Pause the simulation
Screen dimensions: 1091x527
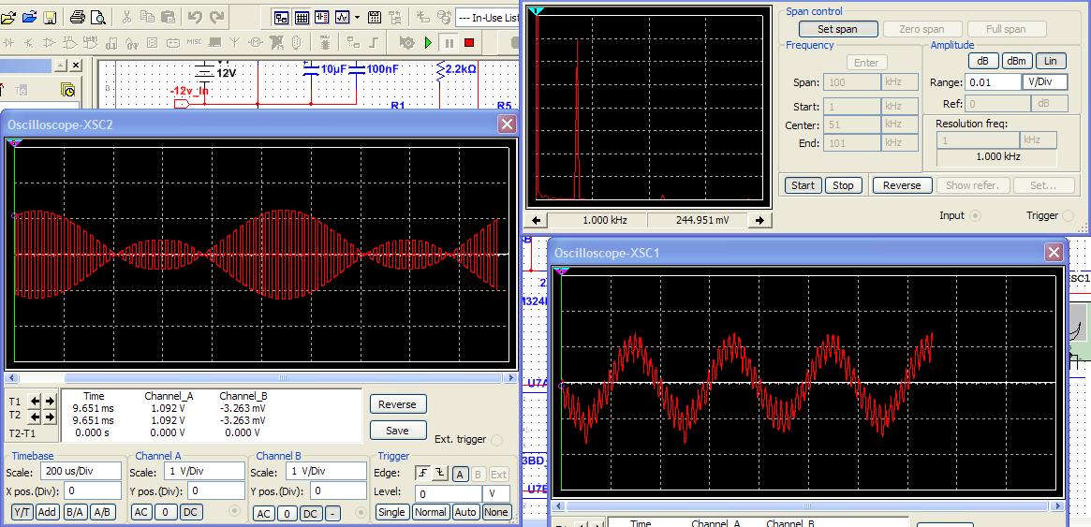[449, 43]
